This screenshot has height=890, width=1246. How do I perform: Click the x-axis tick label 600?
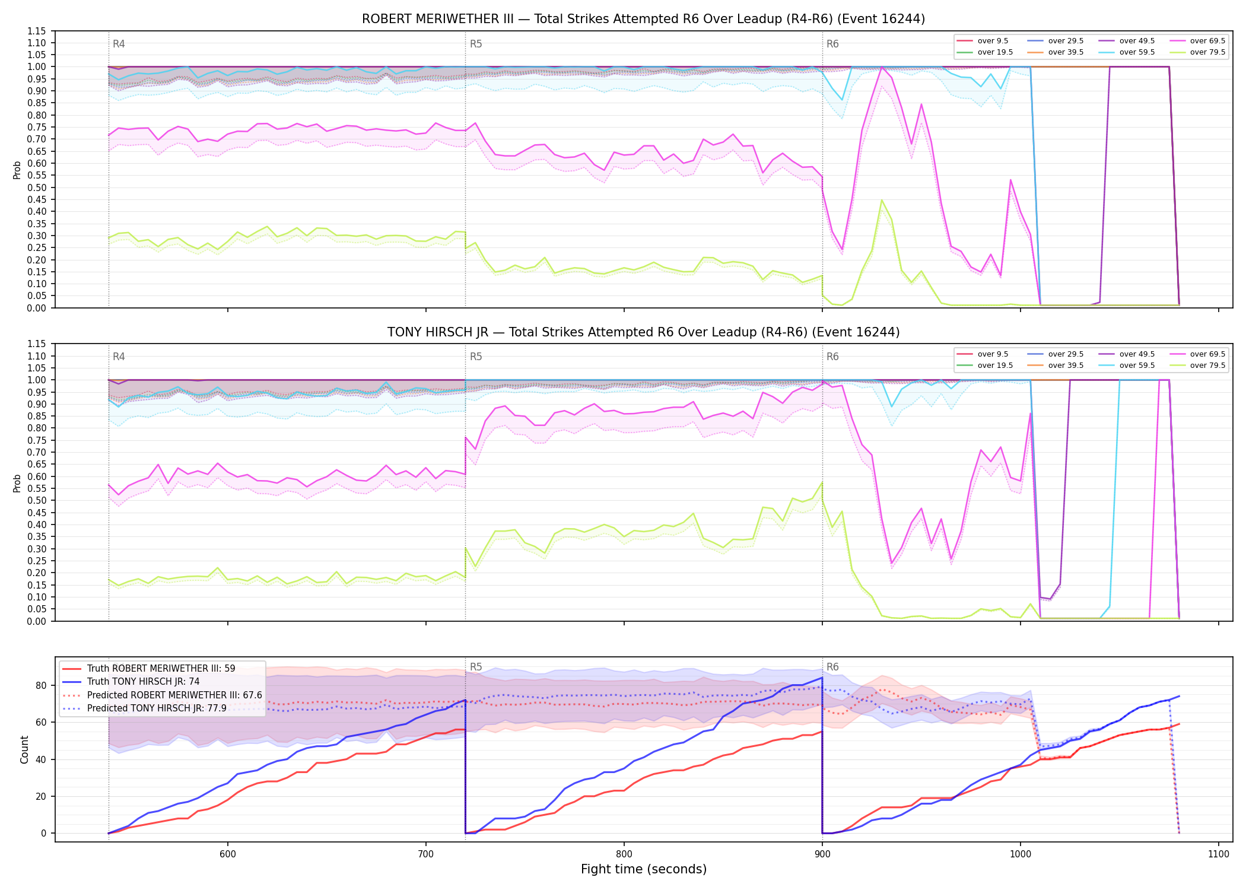tap(228, 854)
